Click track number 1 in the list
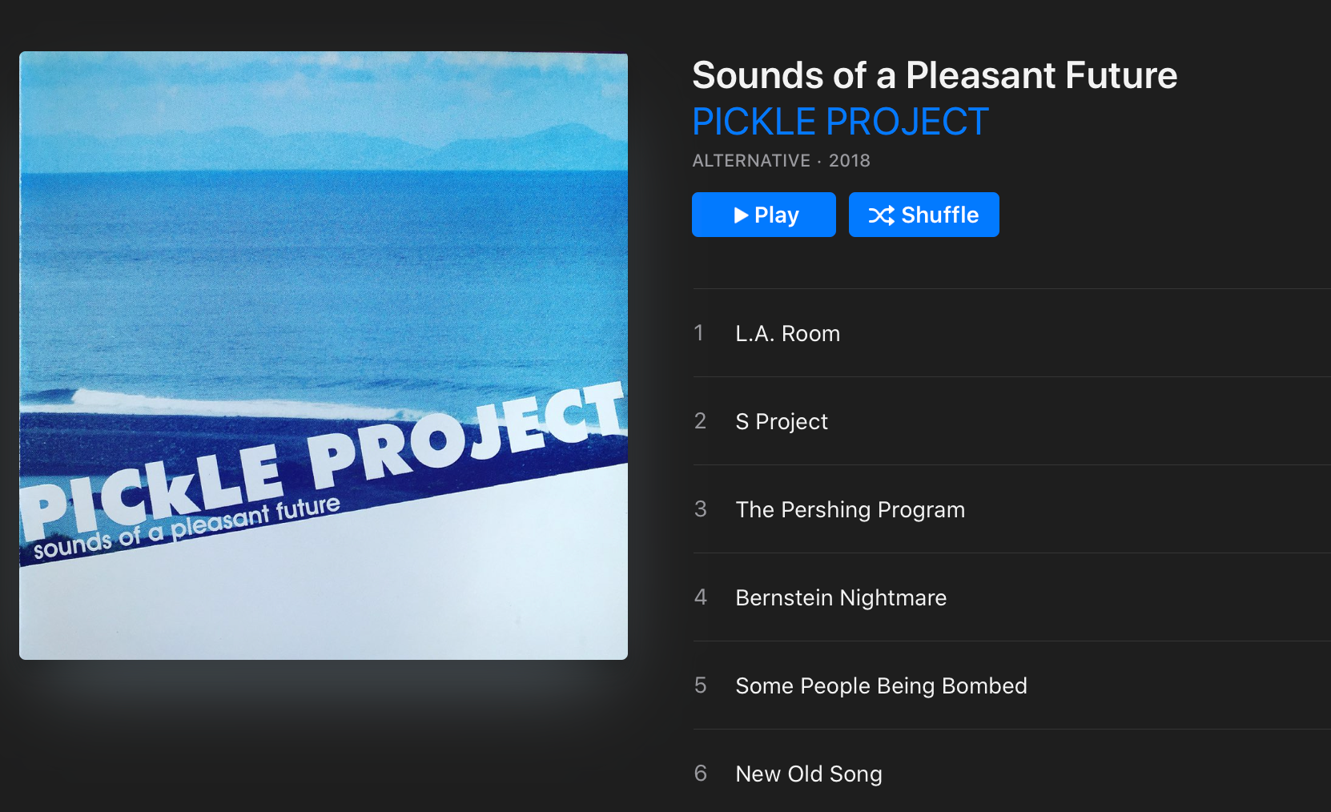Screen dimensions: 1331x812 click(699, 333)
